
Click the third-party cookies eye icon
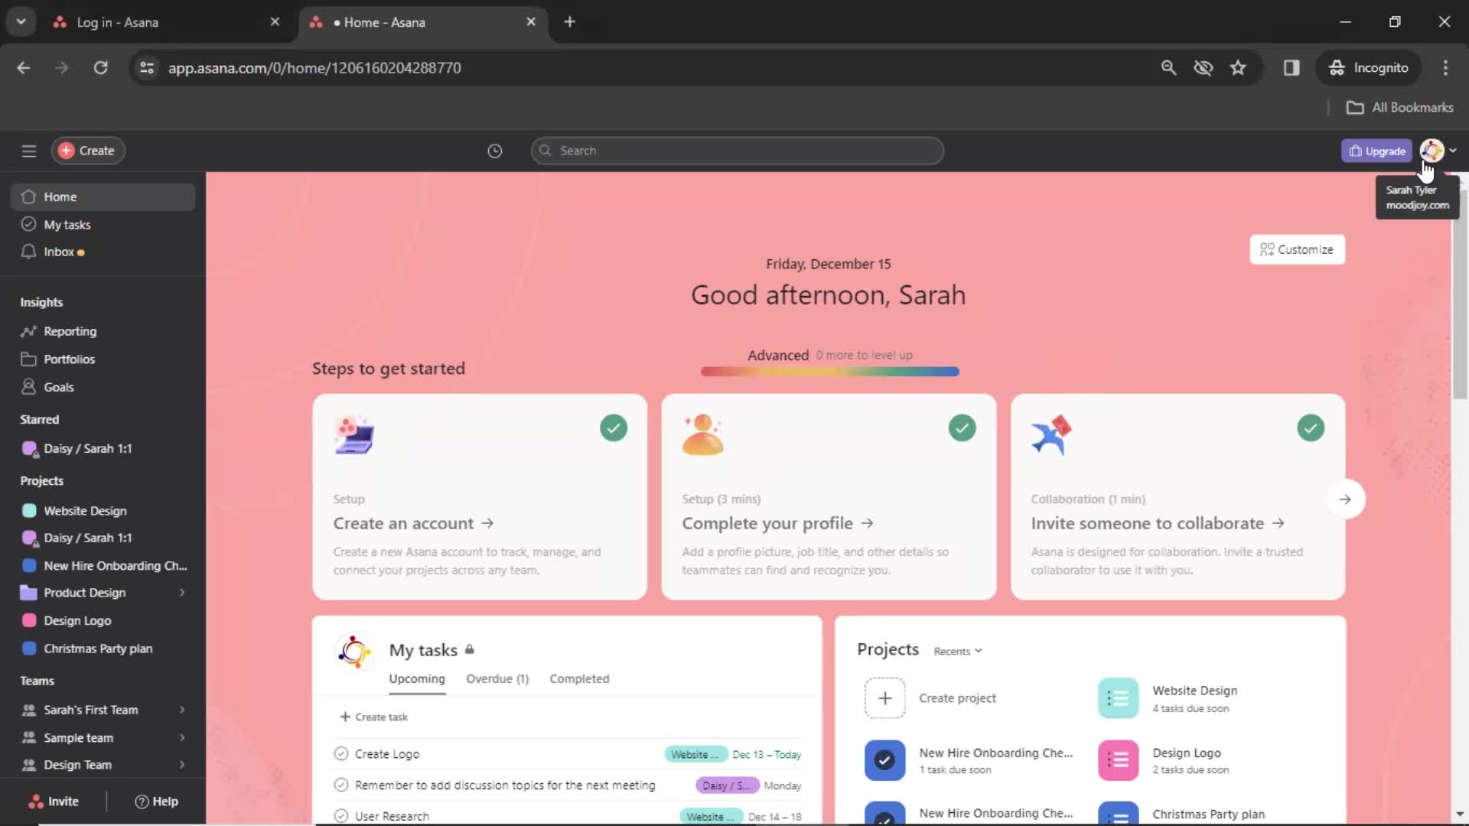coord(1204,67)
